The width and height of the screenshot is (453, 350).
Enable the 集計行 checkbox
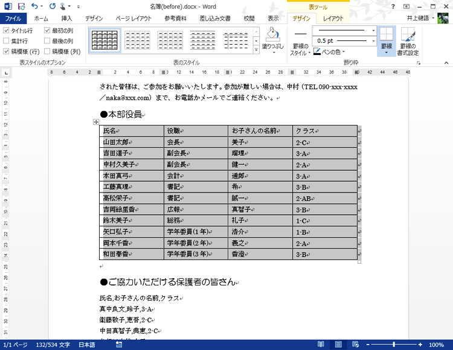click(x=6, y=40)
